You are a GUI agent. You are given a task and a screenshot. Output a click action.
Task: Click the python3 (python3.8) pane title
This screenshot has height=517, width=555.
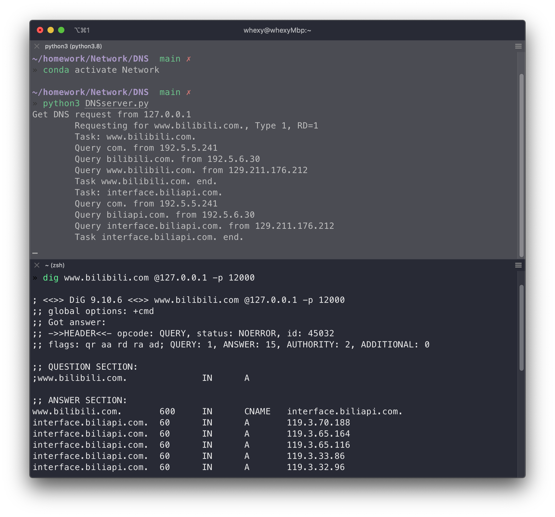[x=73, y=46]
